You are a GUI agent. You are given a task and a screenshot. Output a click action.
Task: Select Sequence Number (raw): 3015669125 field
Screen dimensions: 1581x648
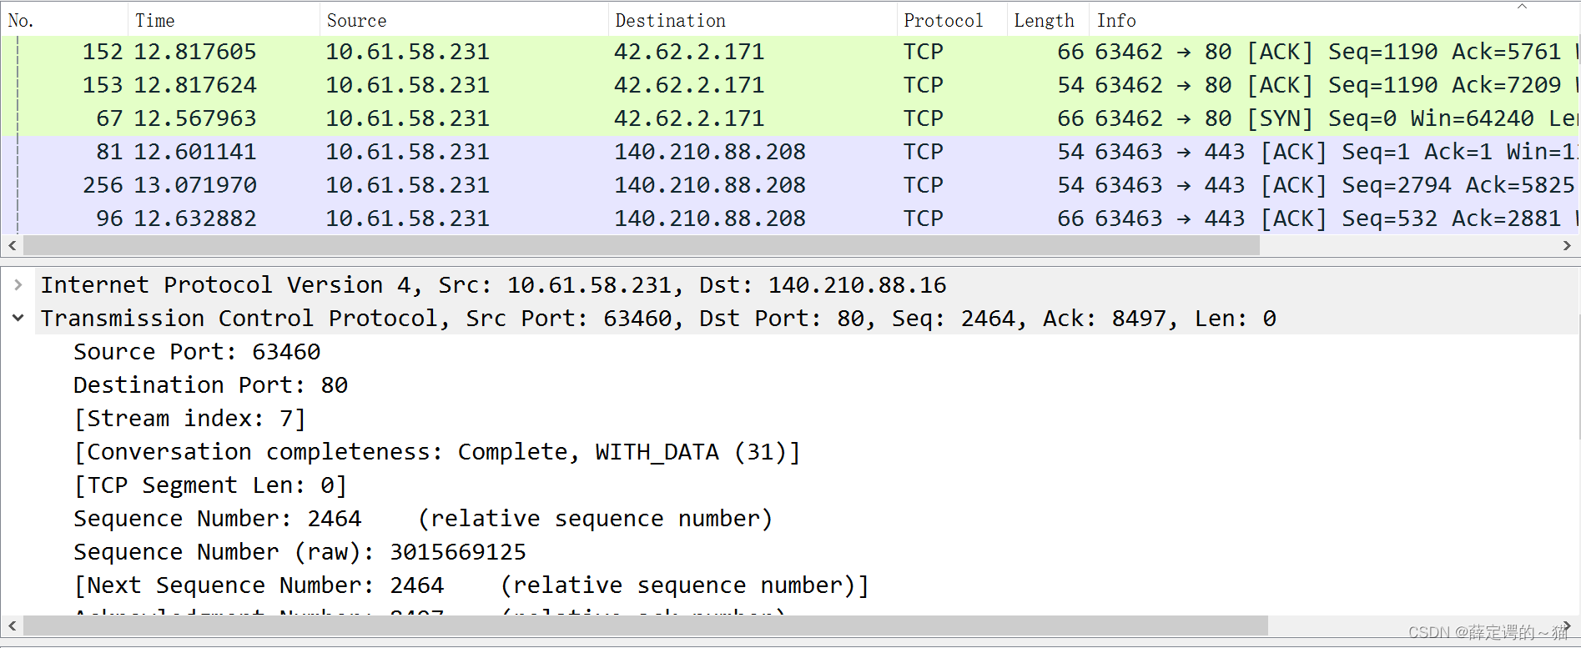(x=300, y=552)
